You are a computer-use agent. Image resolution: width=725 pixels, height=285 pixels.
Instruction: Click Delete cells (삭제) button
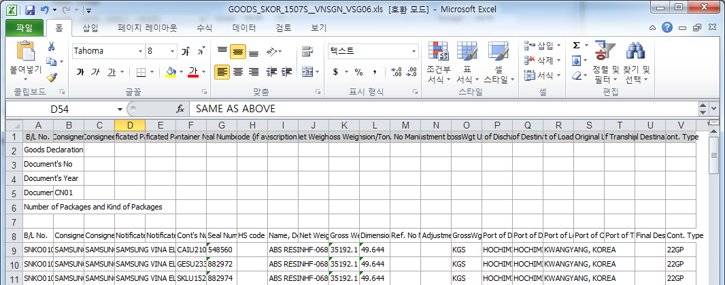pos(542,61)
